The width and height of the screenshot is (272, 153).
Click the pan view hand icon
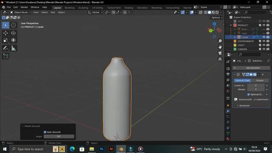pos(220,47)
